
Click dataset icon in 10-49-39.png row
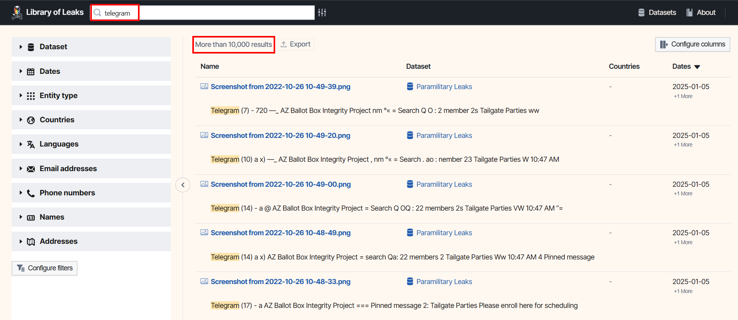410,86
